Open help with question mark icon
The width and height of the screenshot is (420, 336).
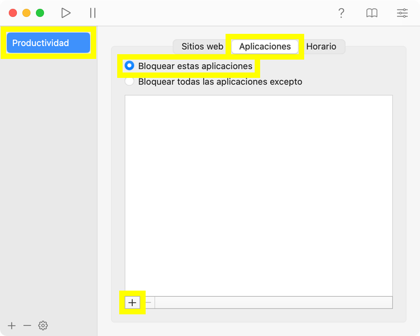341,13
